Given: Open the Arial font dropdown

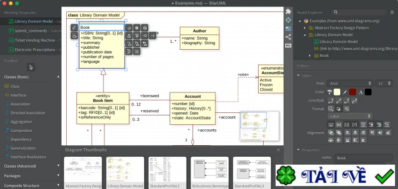Looking at the screenshot, I should click(350, 83).
